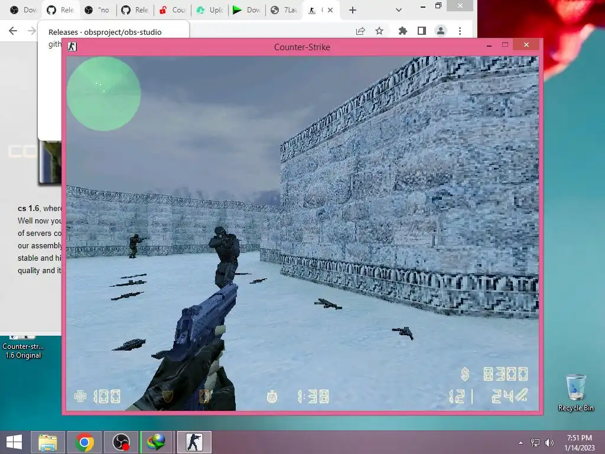605x454 pixels.
Task: Open the download manager globe icon on taskbar
Action: point(157,442)
